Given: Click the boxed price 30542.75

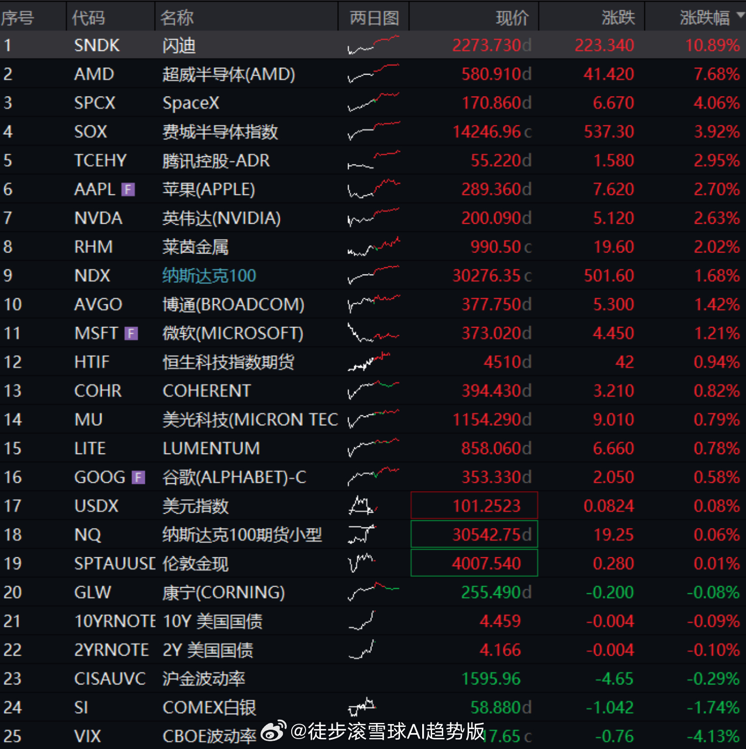Looking at the screenshot, I should click(x=475, y=534).
